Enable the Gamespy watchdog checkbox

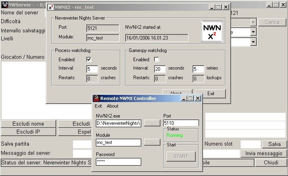157,60
